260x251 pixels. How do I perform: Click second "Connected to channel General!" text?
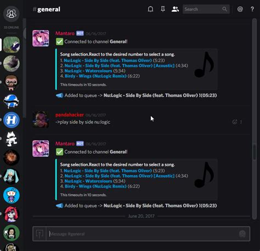[96, 152]
